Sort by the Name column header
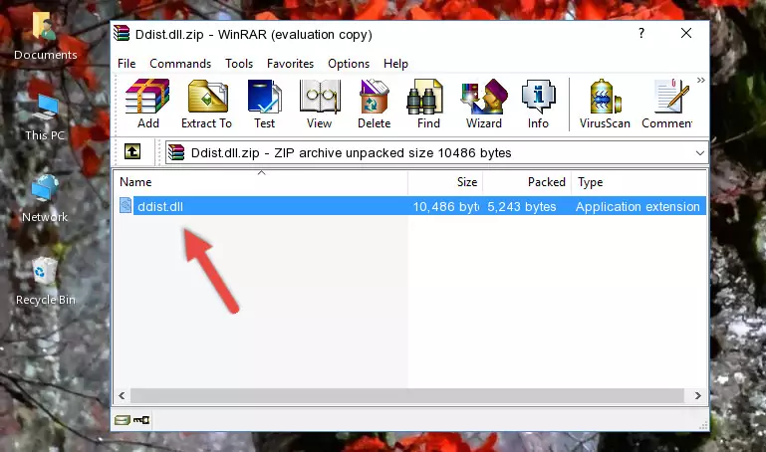Image resolution: width=766 pixels, height=452 pixels. tap(261, 182)
